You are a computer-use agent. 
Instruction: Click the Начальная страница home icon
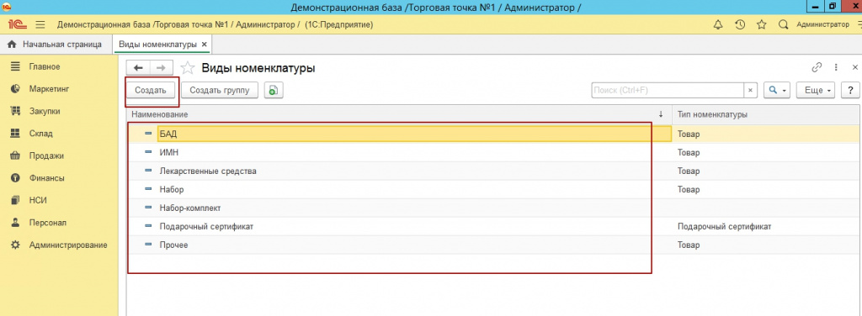(12, 45)
